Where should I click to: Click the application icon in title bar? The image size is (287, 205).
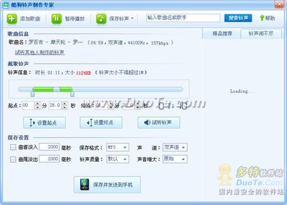6,5
